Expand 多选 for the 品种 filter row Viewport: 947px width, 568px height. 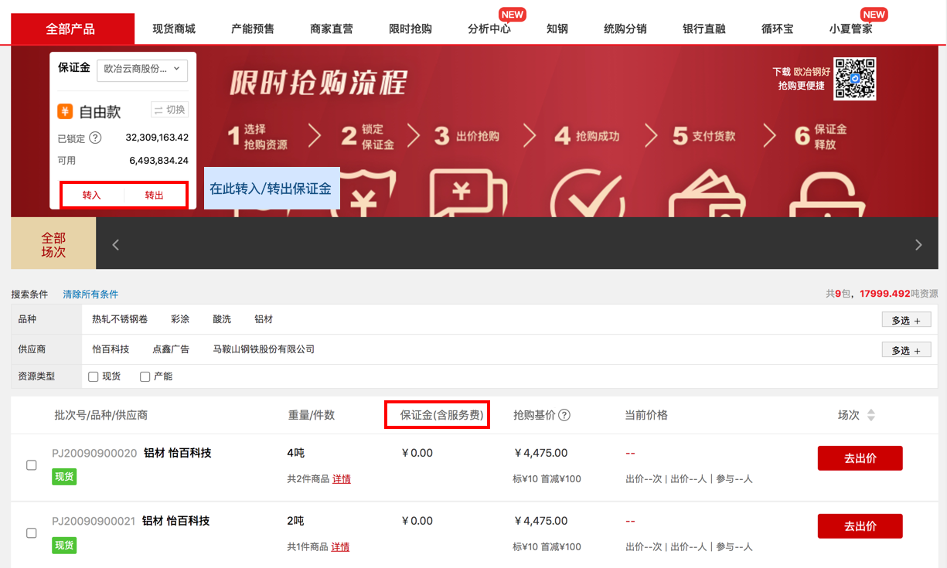click(906, 320)
